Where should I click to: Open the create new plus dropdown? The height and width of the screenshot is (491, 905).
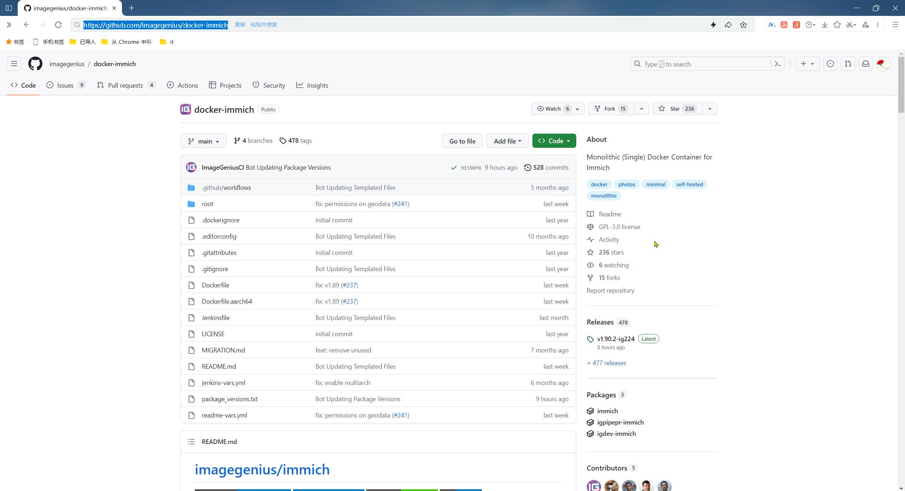pyautogui.click(x=807, y=64)
